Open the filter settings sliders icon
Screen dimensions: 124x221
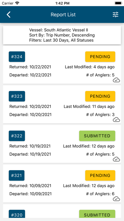tap(115, 15)
